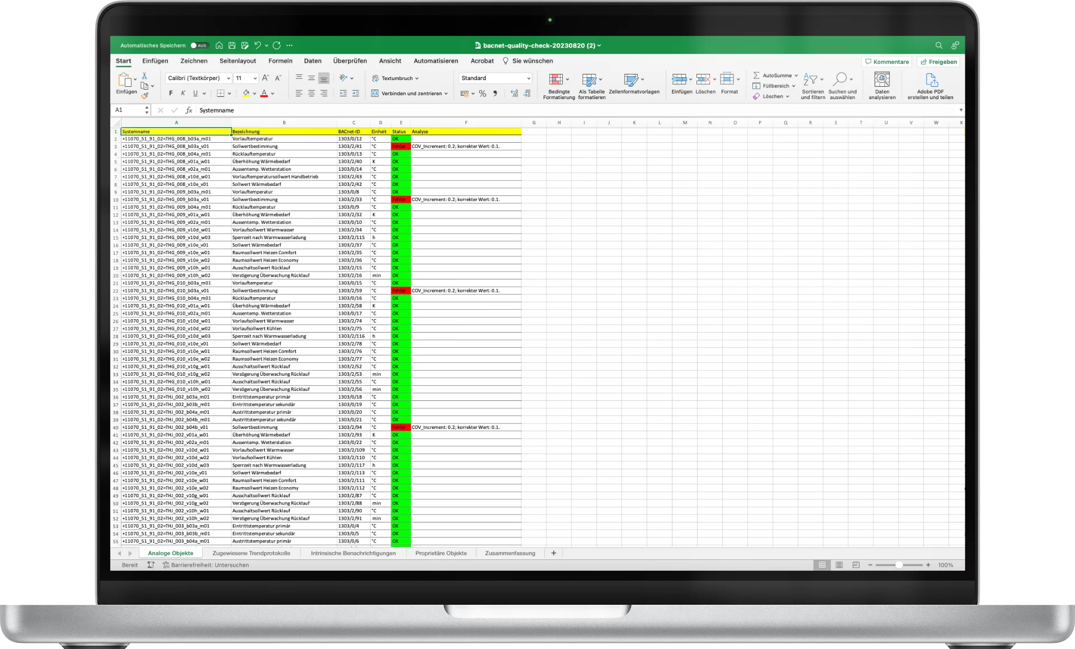Select column F header
This screenshot has height=649, width=1075.
(466, 123)
